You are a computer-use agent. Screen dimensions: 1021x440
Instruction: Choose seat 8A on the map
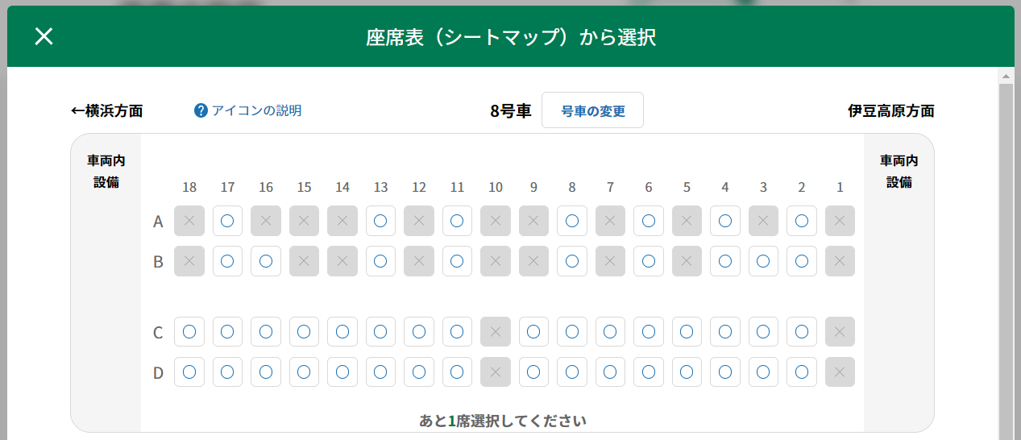pyautogui.click(x=572, y=221)
